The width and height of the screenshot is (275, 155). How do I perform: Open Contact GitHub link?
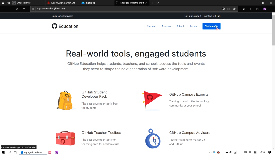pos(212,16)
